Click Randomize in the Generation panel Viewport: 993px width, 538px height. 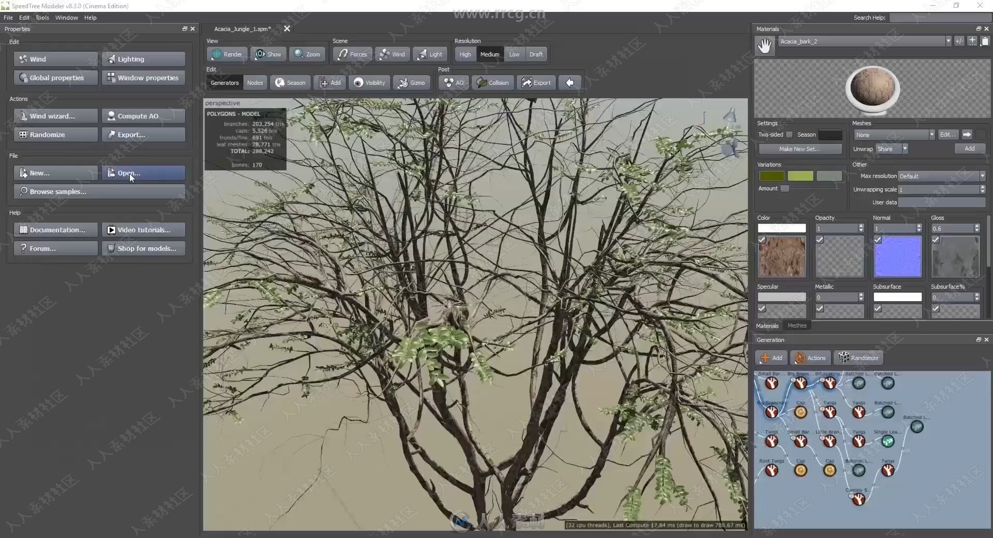click(x=859, y=358)
